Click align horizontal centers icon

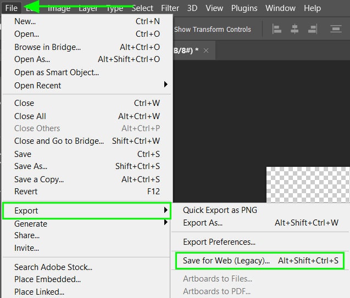[295, 29]
